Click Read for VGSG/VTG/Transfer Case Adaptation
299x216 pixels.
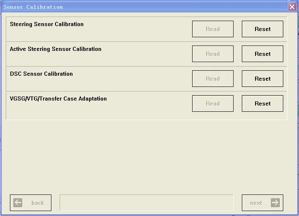[x=212, y=103]
